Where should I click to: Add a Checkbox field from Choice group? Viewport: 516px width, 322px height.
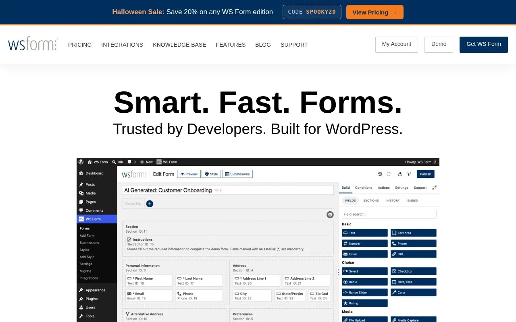(414, 271)
